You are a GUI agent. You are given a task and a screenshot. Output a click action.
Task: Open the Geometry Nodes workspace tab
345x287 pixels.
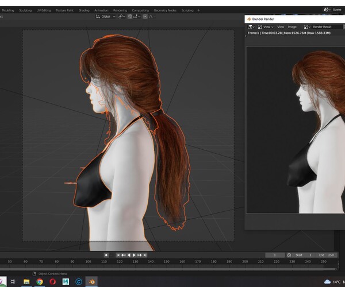pyautogui.click(x=165, y=10)
